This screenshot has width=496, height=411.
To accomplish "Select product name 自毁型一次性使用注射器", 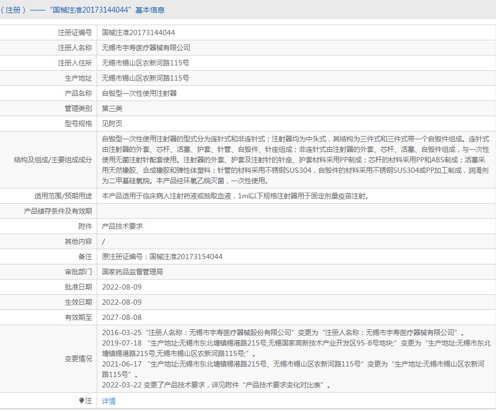I will click(x=139, y=93).
